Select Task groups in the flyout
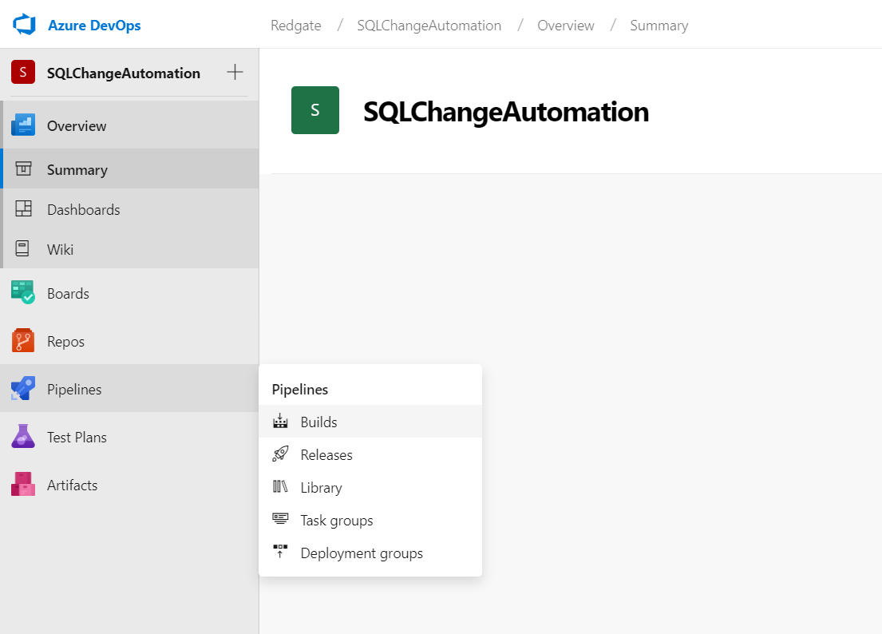This screenshot has height=634, width=882. point(370,521)
